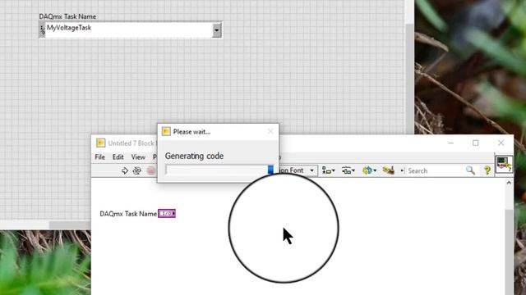Viewport: 526px width, 295px height.
Task: Click the VI connector pane icon
Action: tap(504, 164)
